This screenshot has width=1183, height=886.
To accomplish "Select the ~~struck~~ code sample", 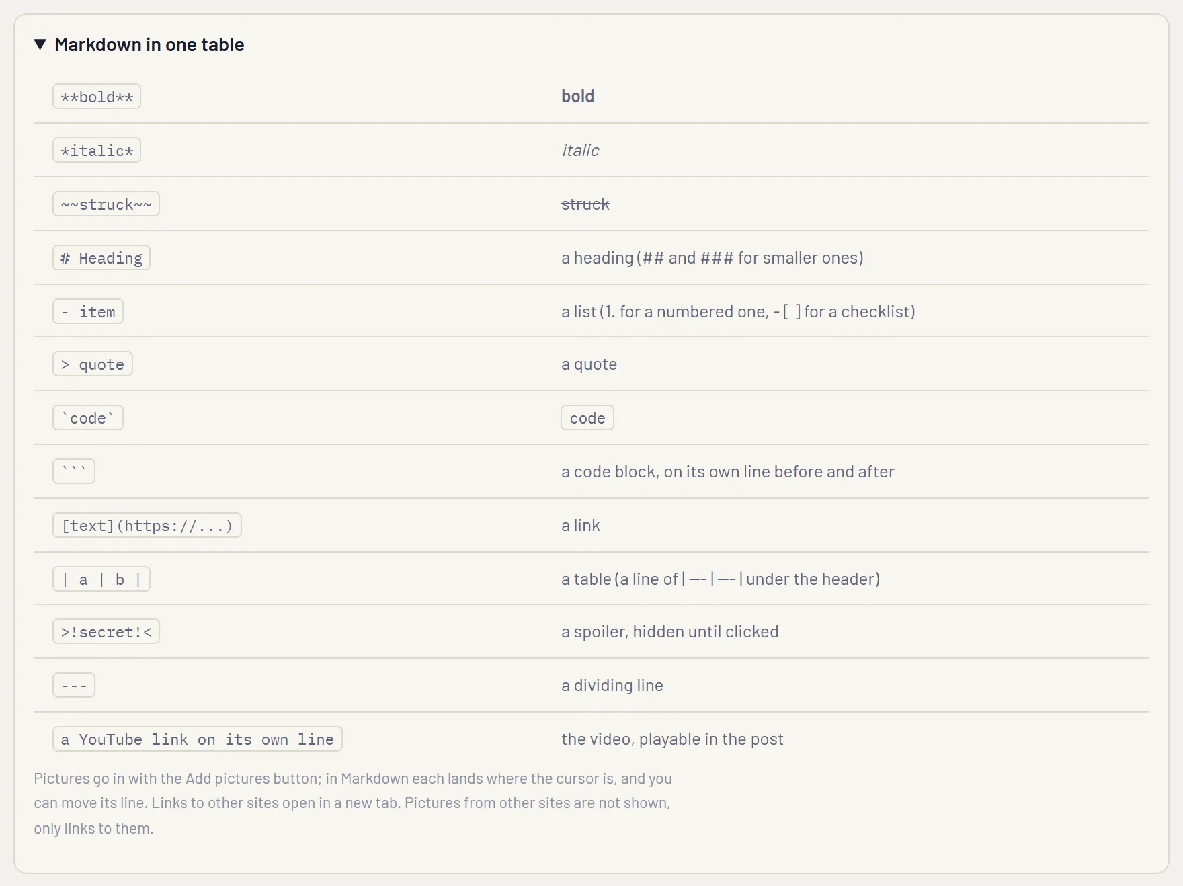I will click(x=106, y=204).
